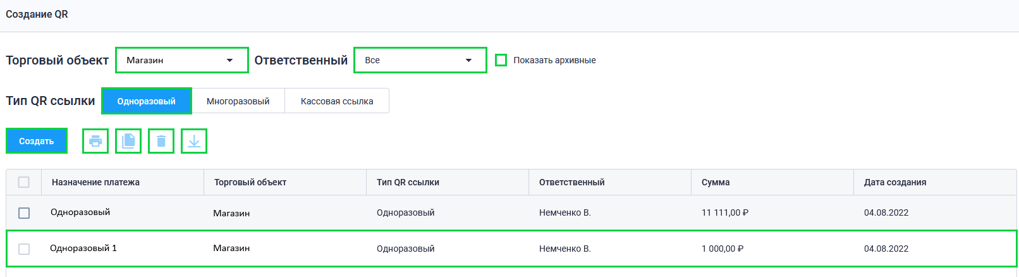Click the download arrow icon
The height and width of the screenshot is (277, 1019).
point(194,141)
